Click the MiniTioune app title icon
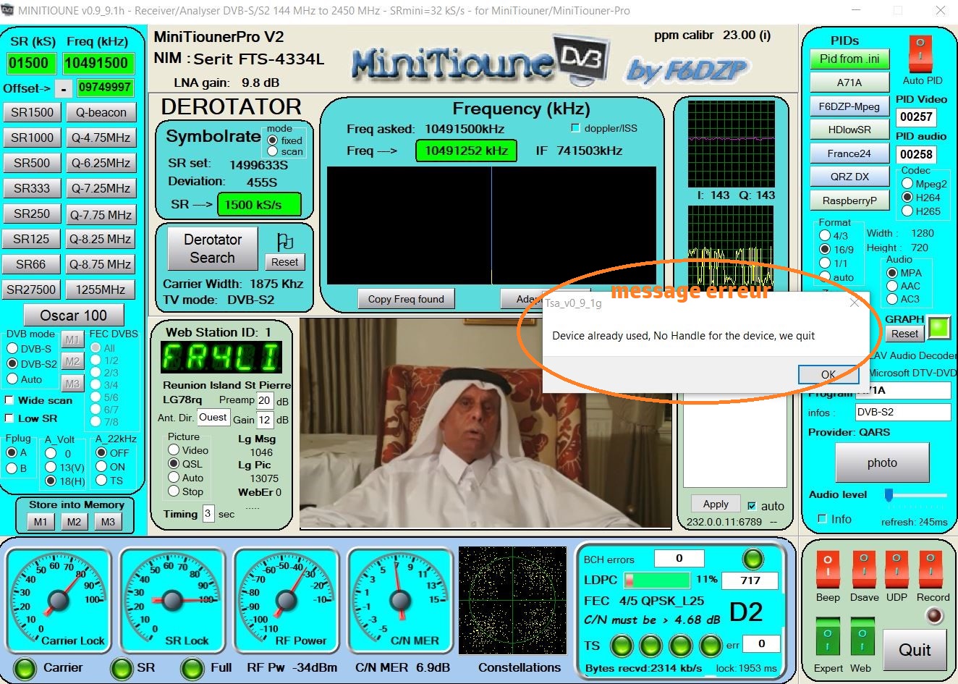This screenshot has width=958, height=684. (8, 10)
